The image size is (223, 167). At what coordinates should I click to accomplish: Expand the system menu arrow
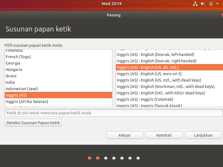pyautogui.click(x=217, y=4)
